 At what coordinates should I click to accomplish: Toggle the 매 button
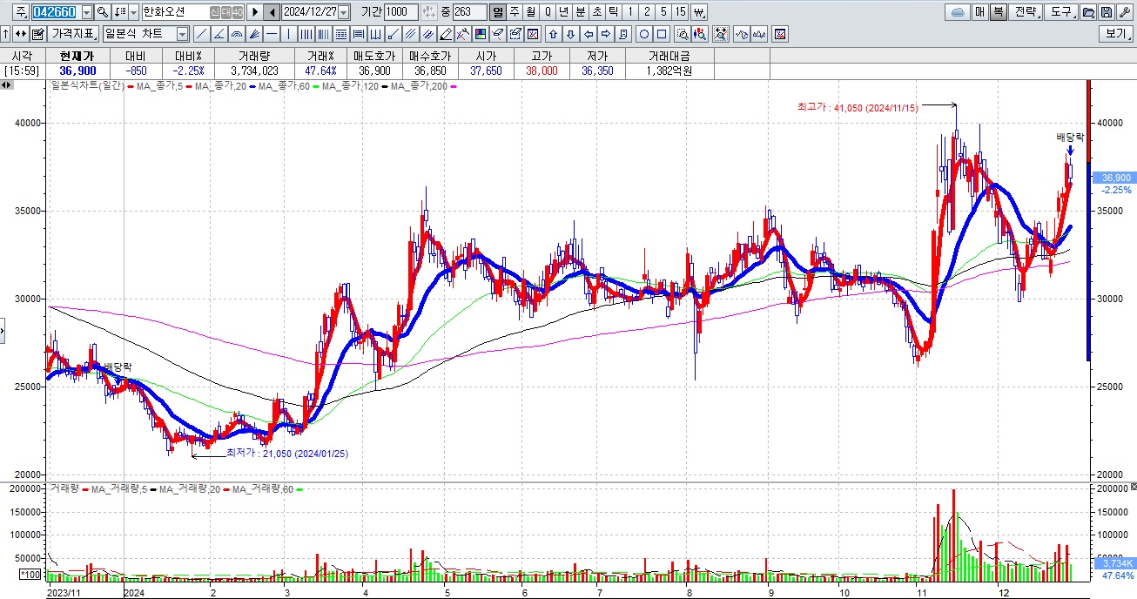[979, 12]
